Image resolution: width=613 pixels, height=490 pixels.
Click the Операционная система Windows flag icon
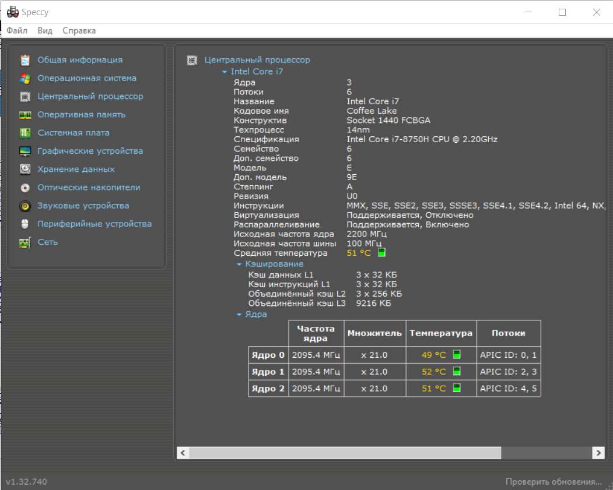[25, 79]
